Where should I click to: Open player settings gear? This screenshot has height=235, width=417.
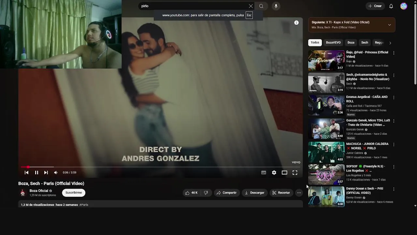(x=274, y=173)
